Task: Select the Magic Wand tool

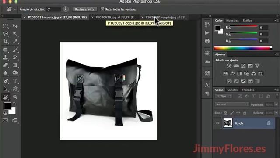Action: click(x=15, y=34)
